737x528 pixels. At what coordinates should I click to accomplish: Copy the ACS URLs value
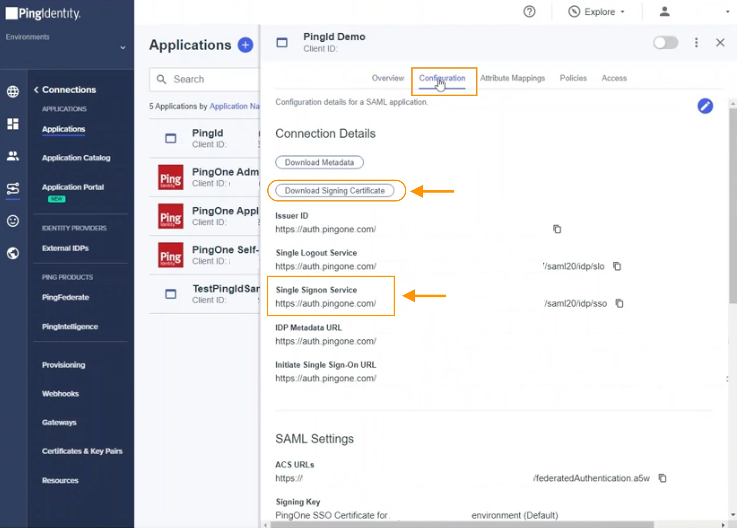click(x=662, y=478)
